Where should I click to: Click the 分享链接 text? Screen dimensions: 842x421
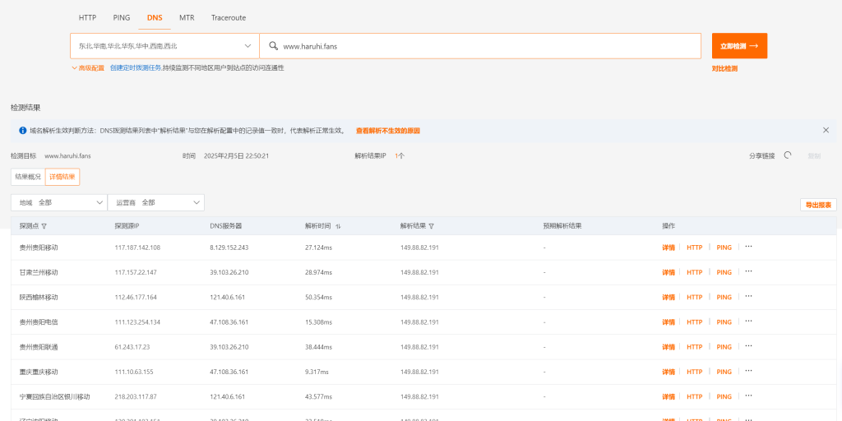click(762, 155)
